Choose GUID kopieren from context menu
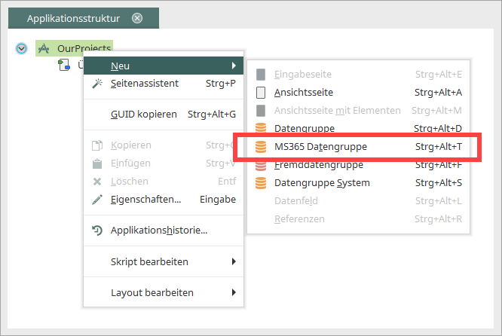The image size is (502, 336). pos(164,115)
